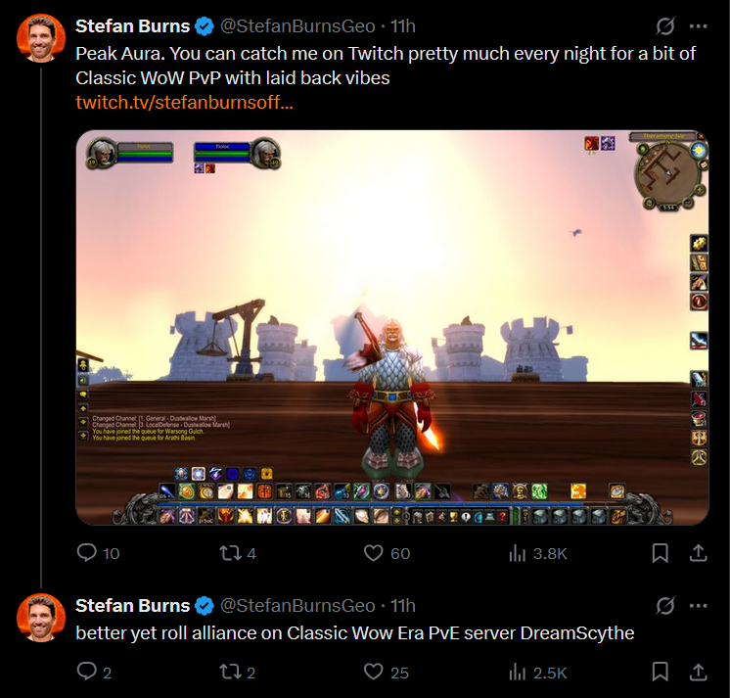Bookmark the DreamScythe tweet
Image resolution: width=730 pixels, height=698 pixels.
click(661, 673)
